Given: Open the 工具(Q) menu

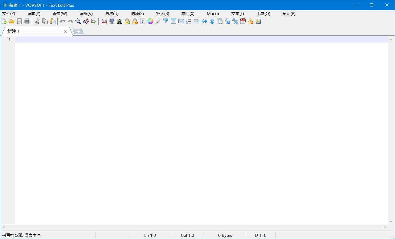Looking at the screenshot, I should click(x=263, y=14).
